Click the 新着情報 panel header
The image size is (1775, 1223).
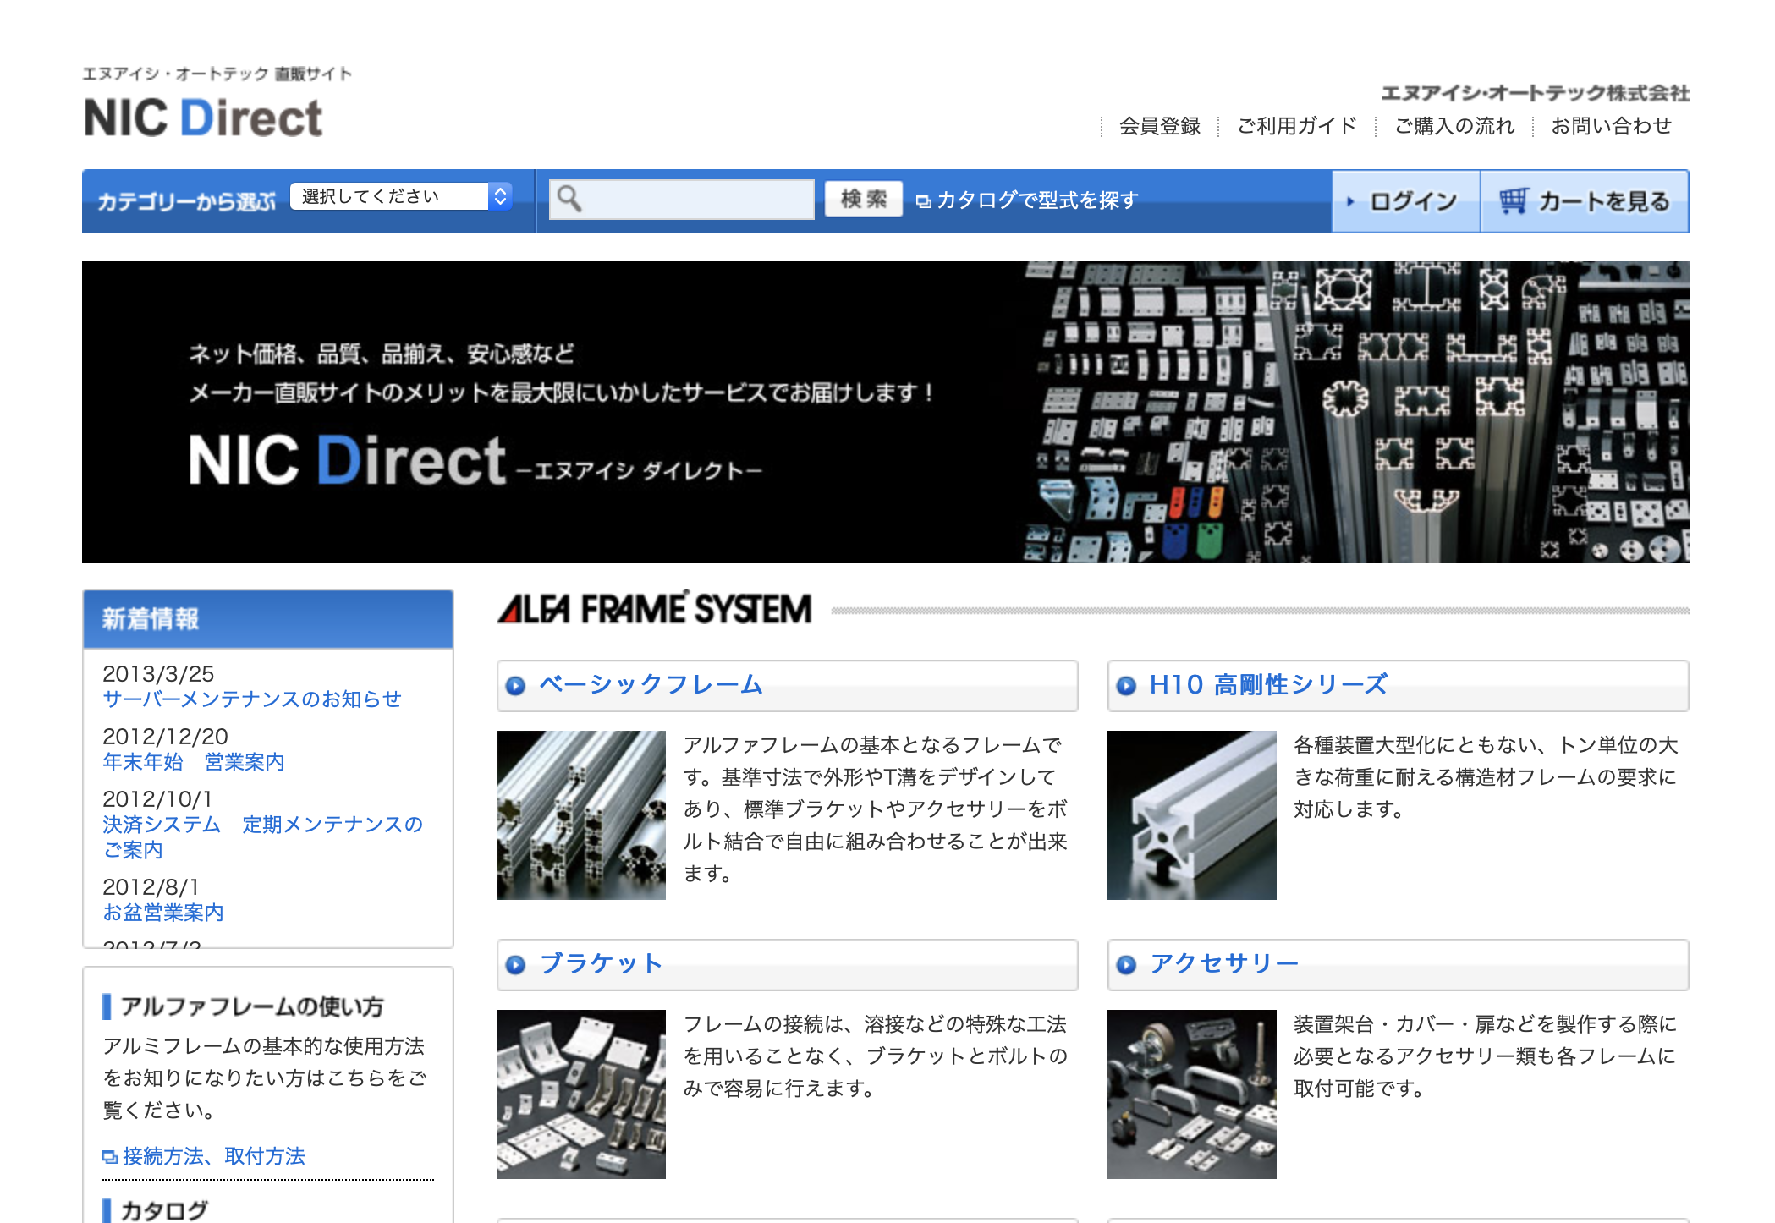pyautogui.click(x=268, y=619)
